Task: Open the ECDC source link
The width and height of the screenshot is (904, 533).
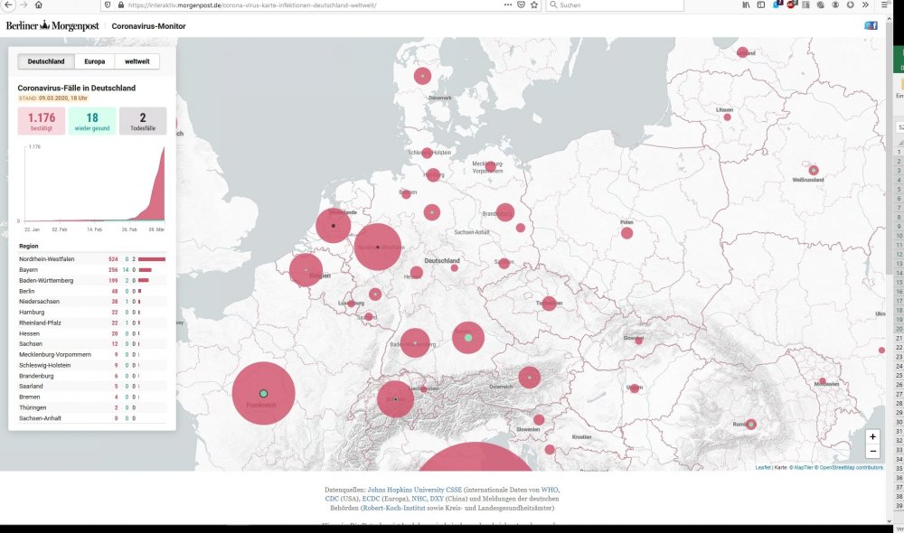Action: pyautogui.click(x=372, y=499)
